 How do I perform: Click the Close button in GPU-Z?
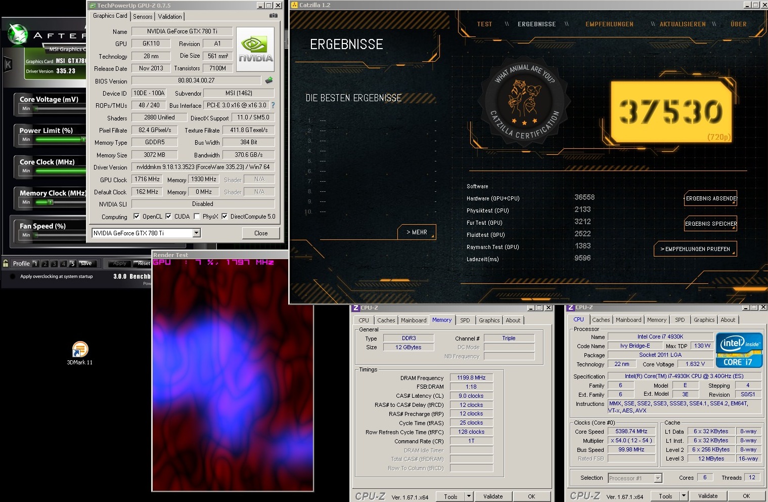[261, 233]
